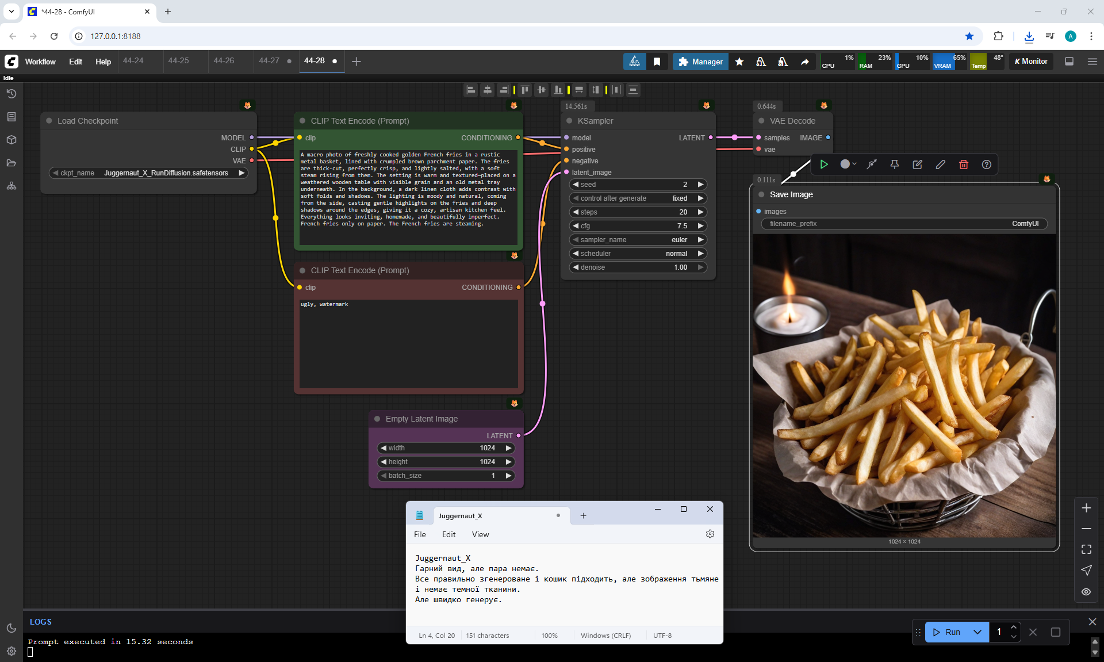Open the queue history sidebar icon
The image size is (1104, 662).
(x=11, y=94)
